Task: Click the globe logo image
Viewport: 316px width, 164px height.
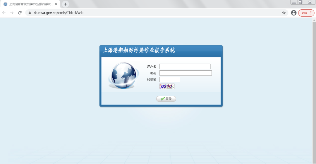Action: coord(123,75)
